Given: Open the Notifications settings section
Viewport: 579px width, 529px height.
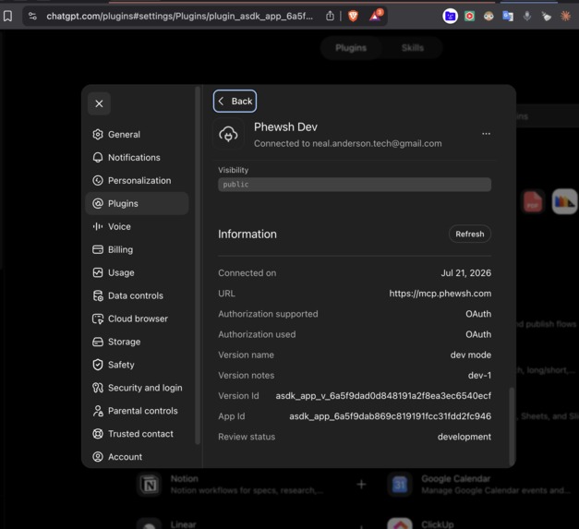Looking at the screenshot, I should coord(137,158).
